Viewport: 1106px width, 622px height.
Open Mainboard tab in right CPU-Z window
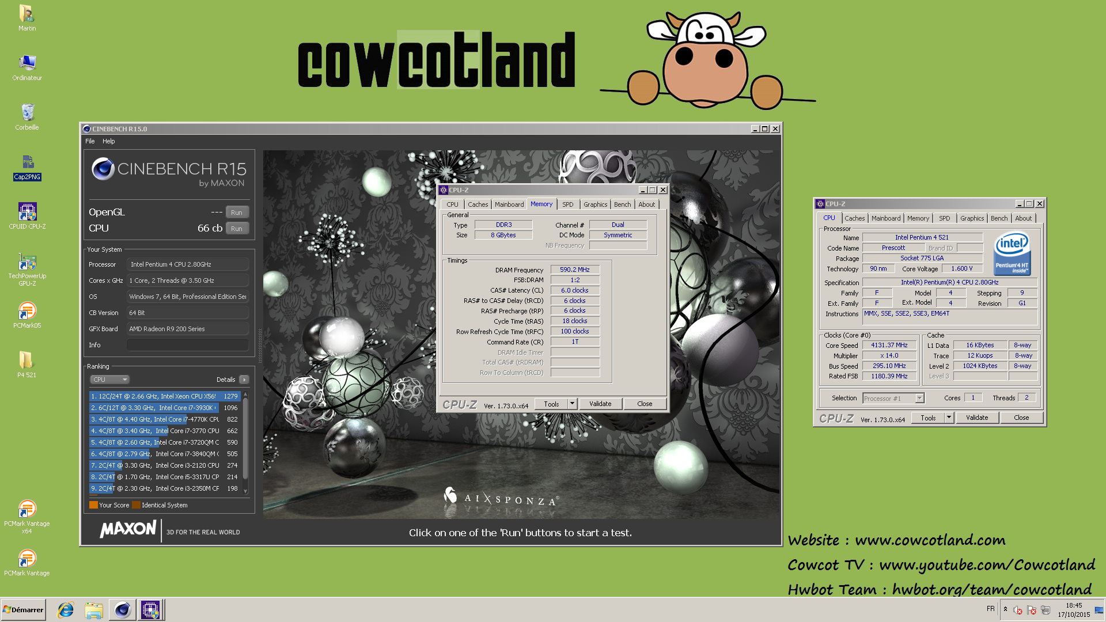(885, 218)
